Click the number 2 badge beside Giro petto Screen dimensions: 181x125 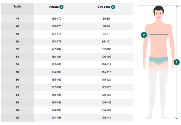tap(113, 7)
